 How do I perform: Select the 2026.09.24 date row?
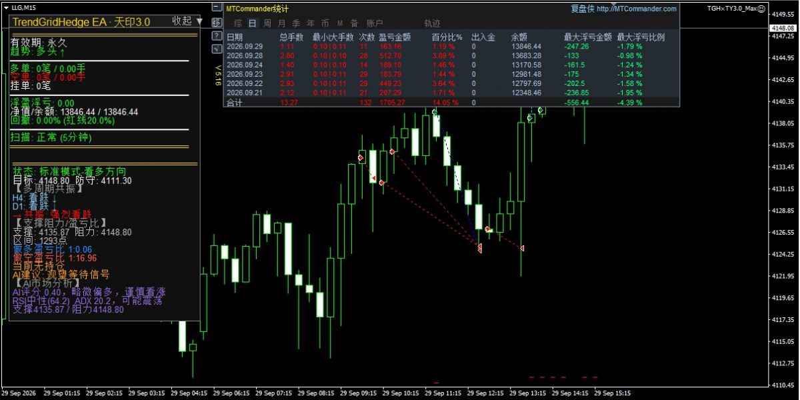pos(451,65)
